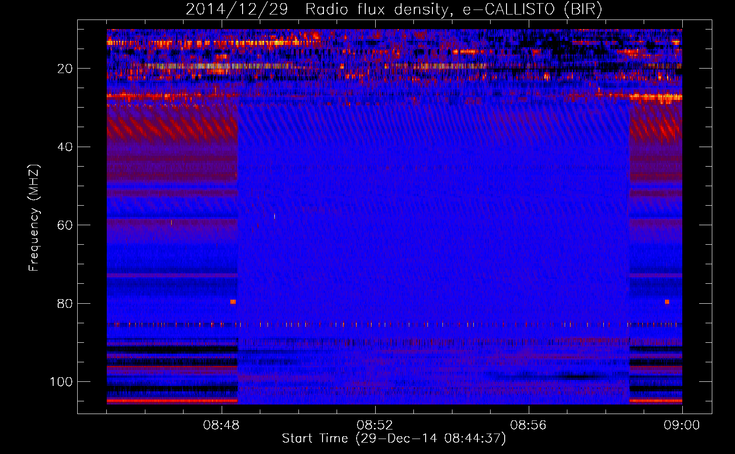Click the 60 MHz frequency tick label
735x454 pixels.
(x=65, y=225)
